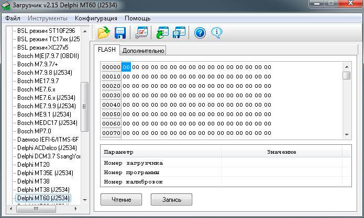
Task: Open help with the question mark icon
Action: click(200, 33)
